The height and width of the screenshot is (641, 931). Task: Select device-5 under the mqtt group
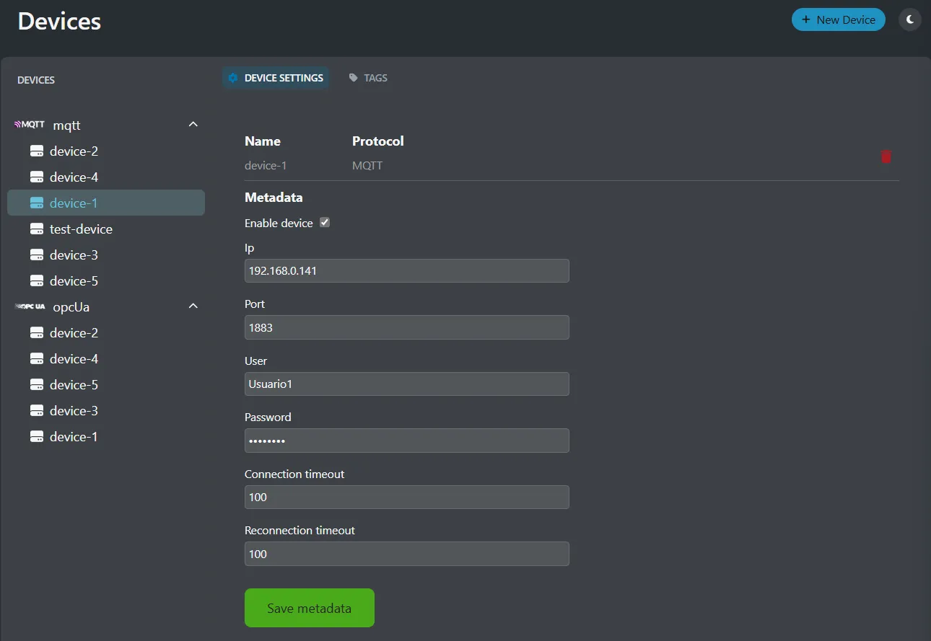(x=74, y=281)
